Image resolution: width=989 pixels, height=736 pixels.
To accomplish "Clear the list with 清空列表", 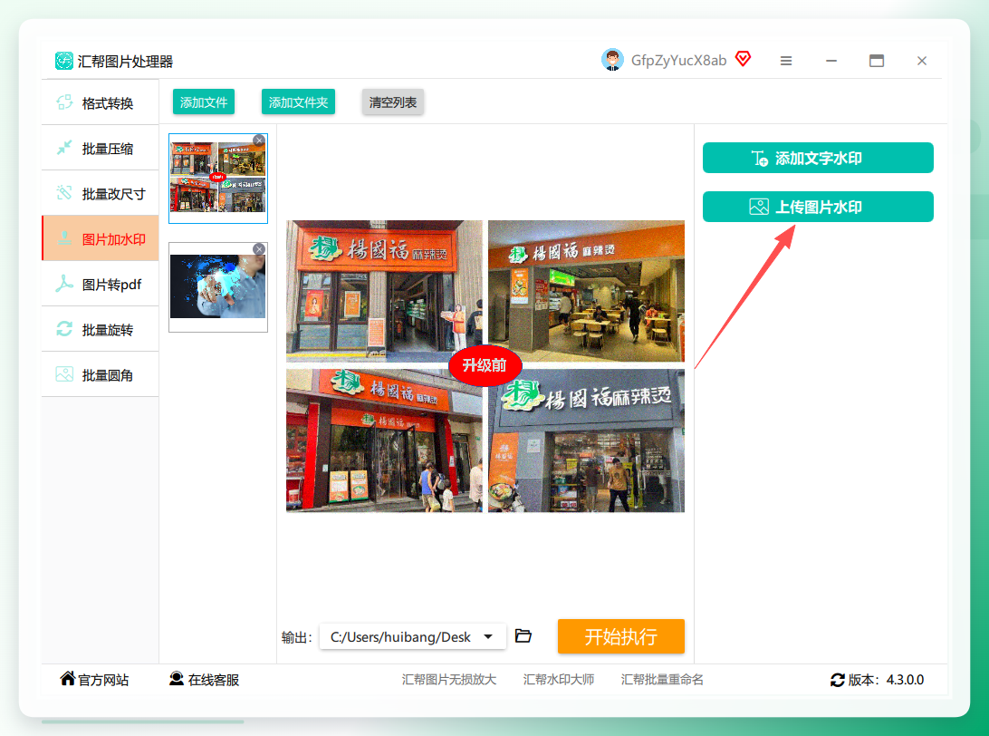I will click(x=393, y=102).
